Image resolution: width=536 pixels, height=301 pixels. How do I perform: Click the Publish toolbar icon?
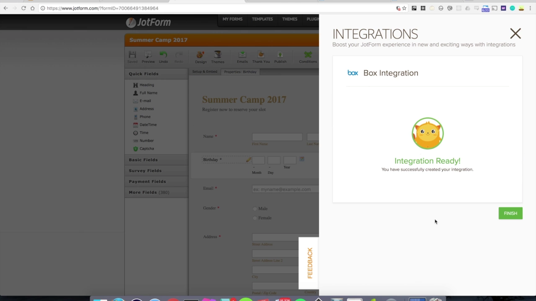click(x=280, y=57)
